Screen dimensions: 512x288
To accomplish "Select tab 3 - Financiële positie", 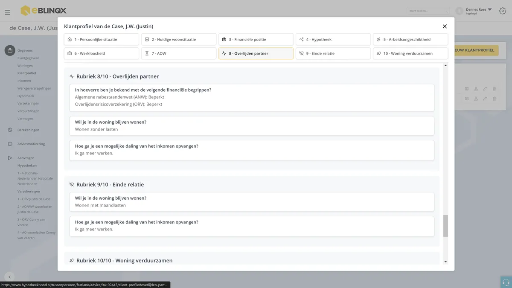I will pos(256,39).
